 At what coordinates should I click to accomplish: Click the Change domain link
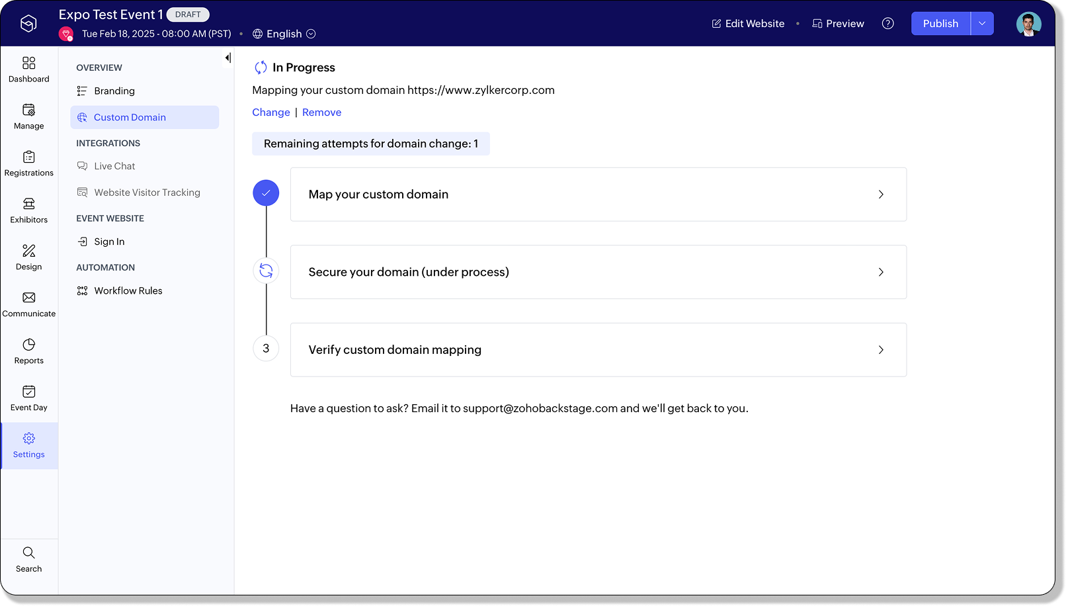click(x=271, y=112)
